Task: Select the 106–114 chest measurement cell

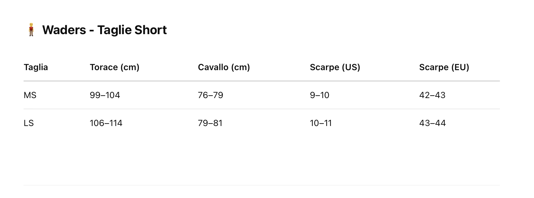Action: (x=106, y=123)
